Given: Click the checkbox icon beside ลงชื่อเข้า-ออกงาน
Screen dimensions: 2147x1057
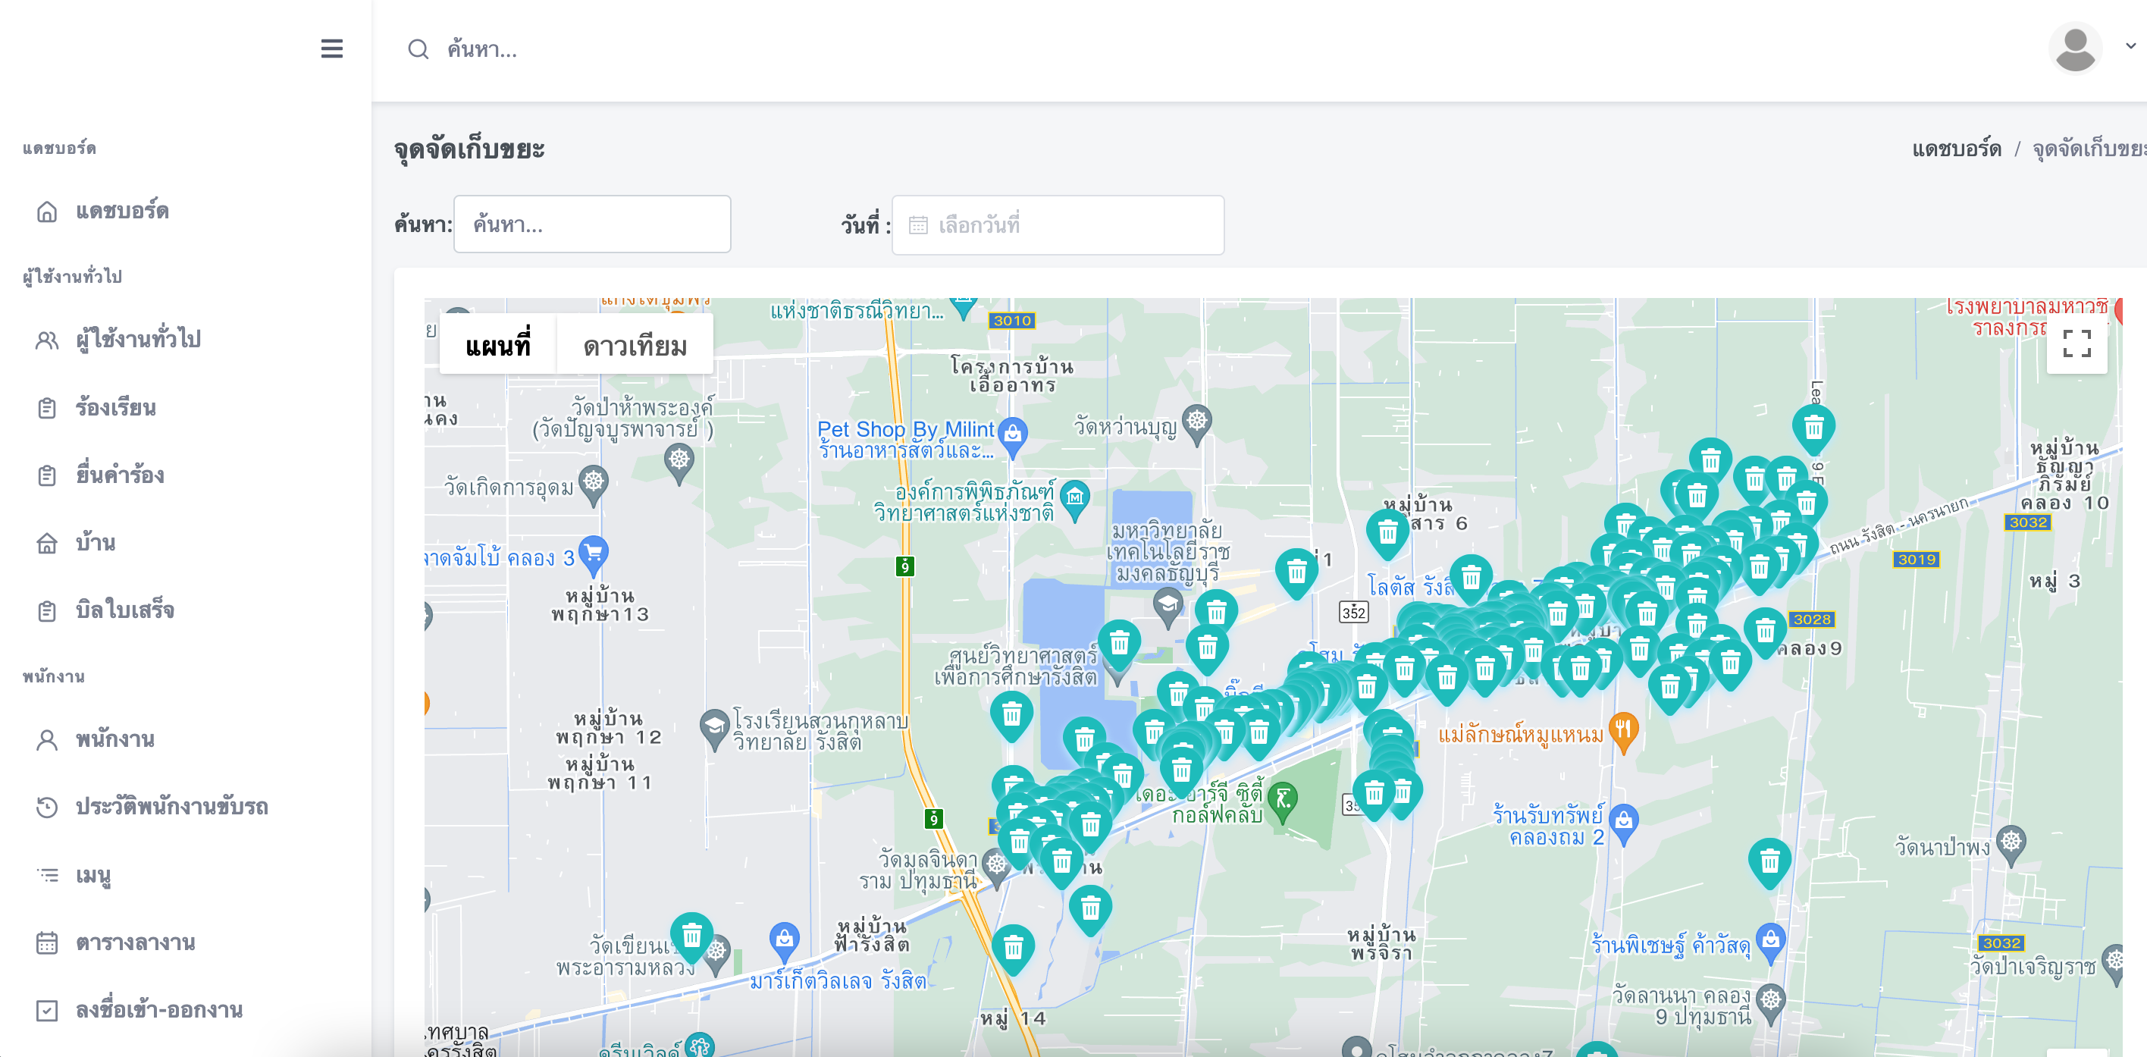Looking at the screenshot, I should pos(47,1010).
